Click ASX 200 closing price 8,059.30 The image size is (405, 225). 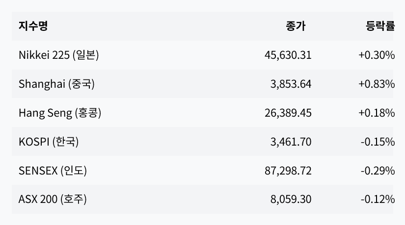(291, 200)
